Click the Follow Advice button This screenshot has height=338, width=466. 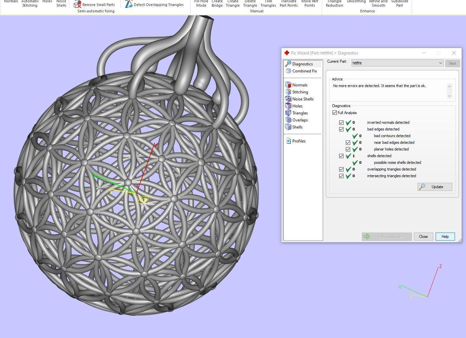[387, 237]
